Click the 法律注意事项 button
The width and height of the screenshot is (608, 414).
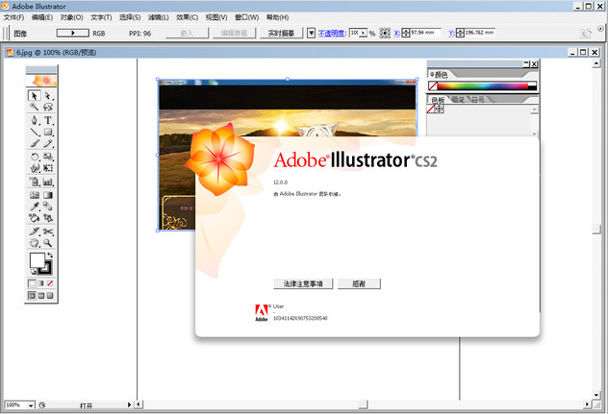coord(303,284)
